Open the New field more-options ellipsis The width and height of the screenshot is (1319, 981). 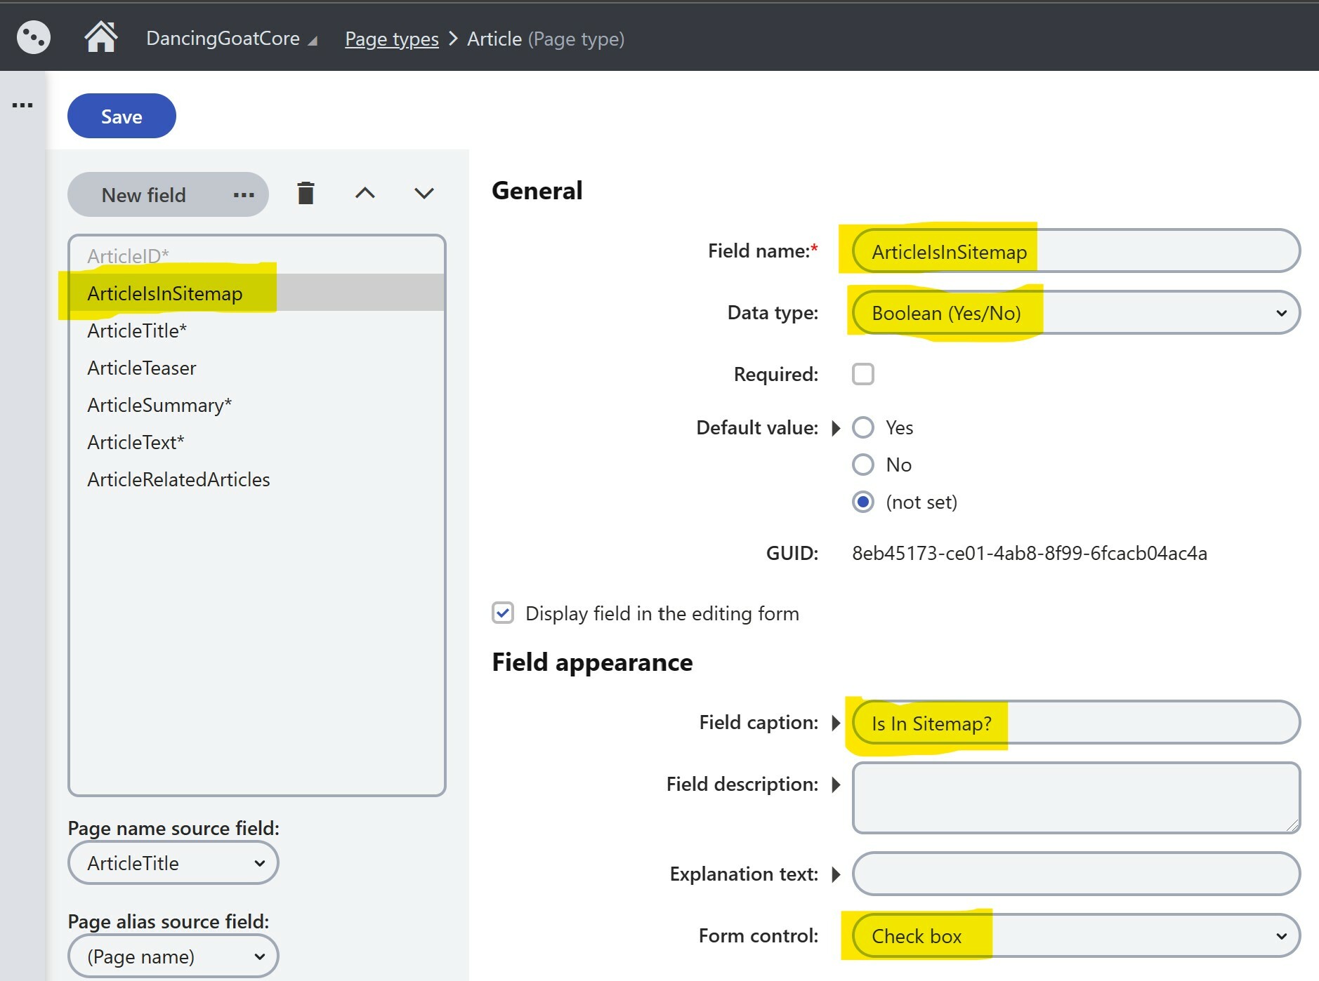pyautogui.click(x=244, y=194)
